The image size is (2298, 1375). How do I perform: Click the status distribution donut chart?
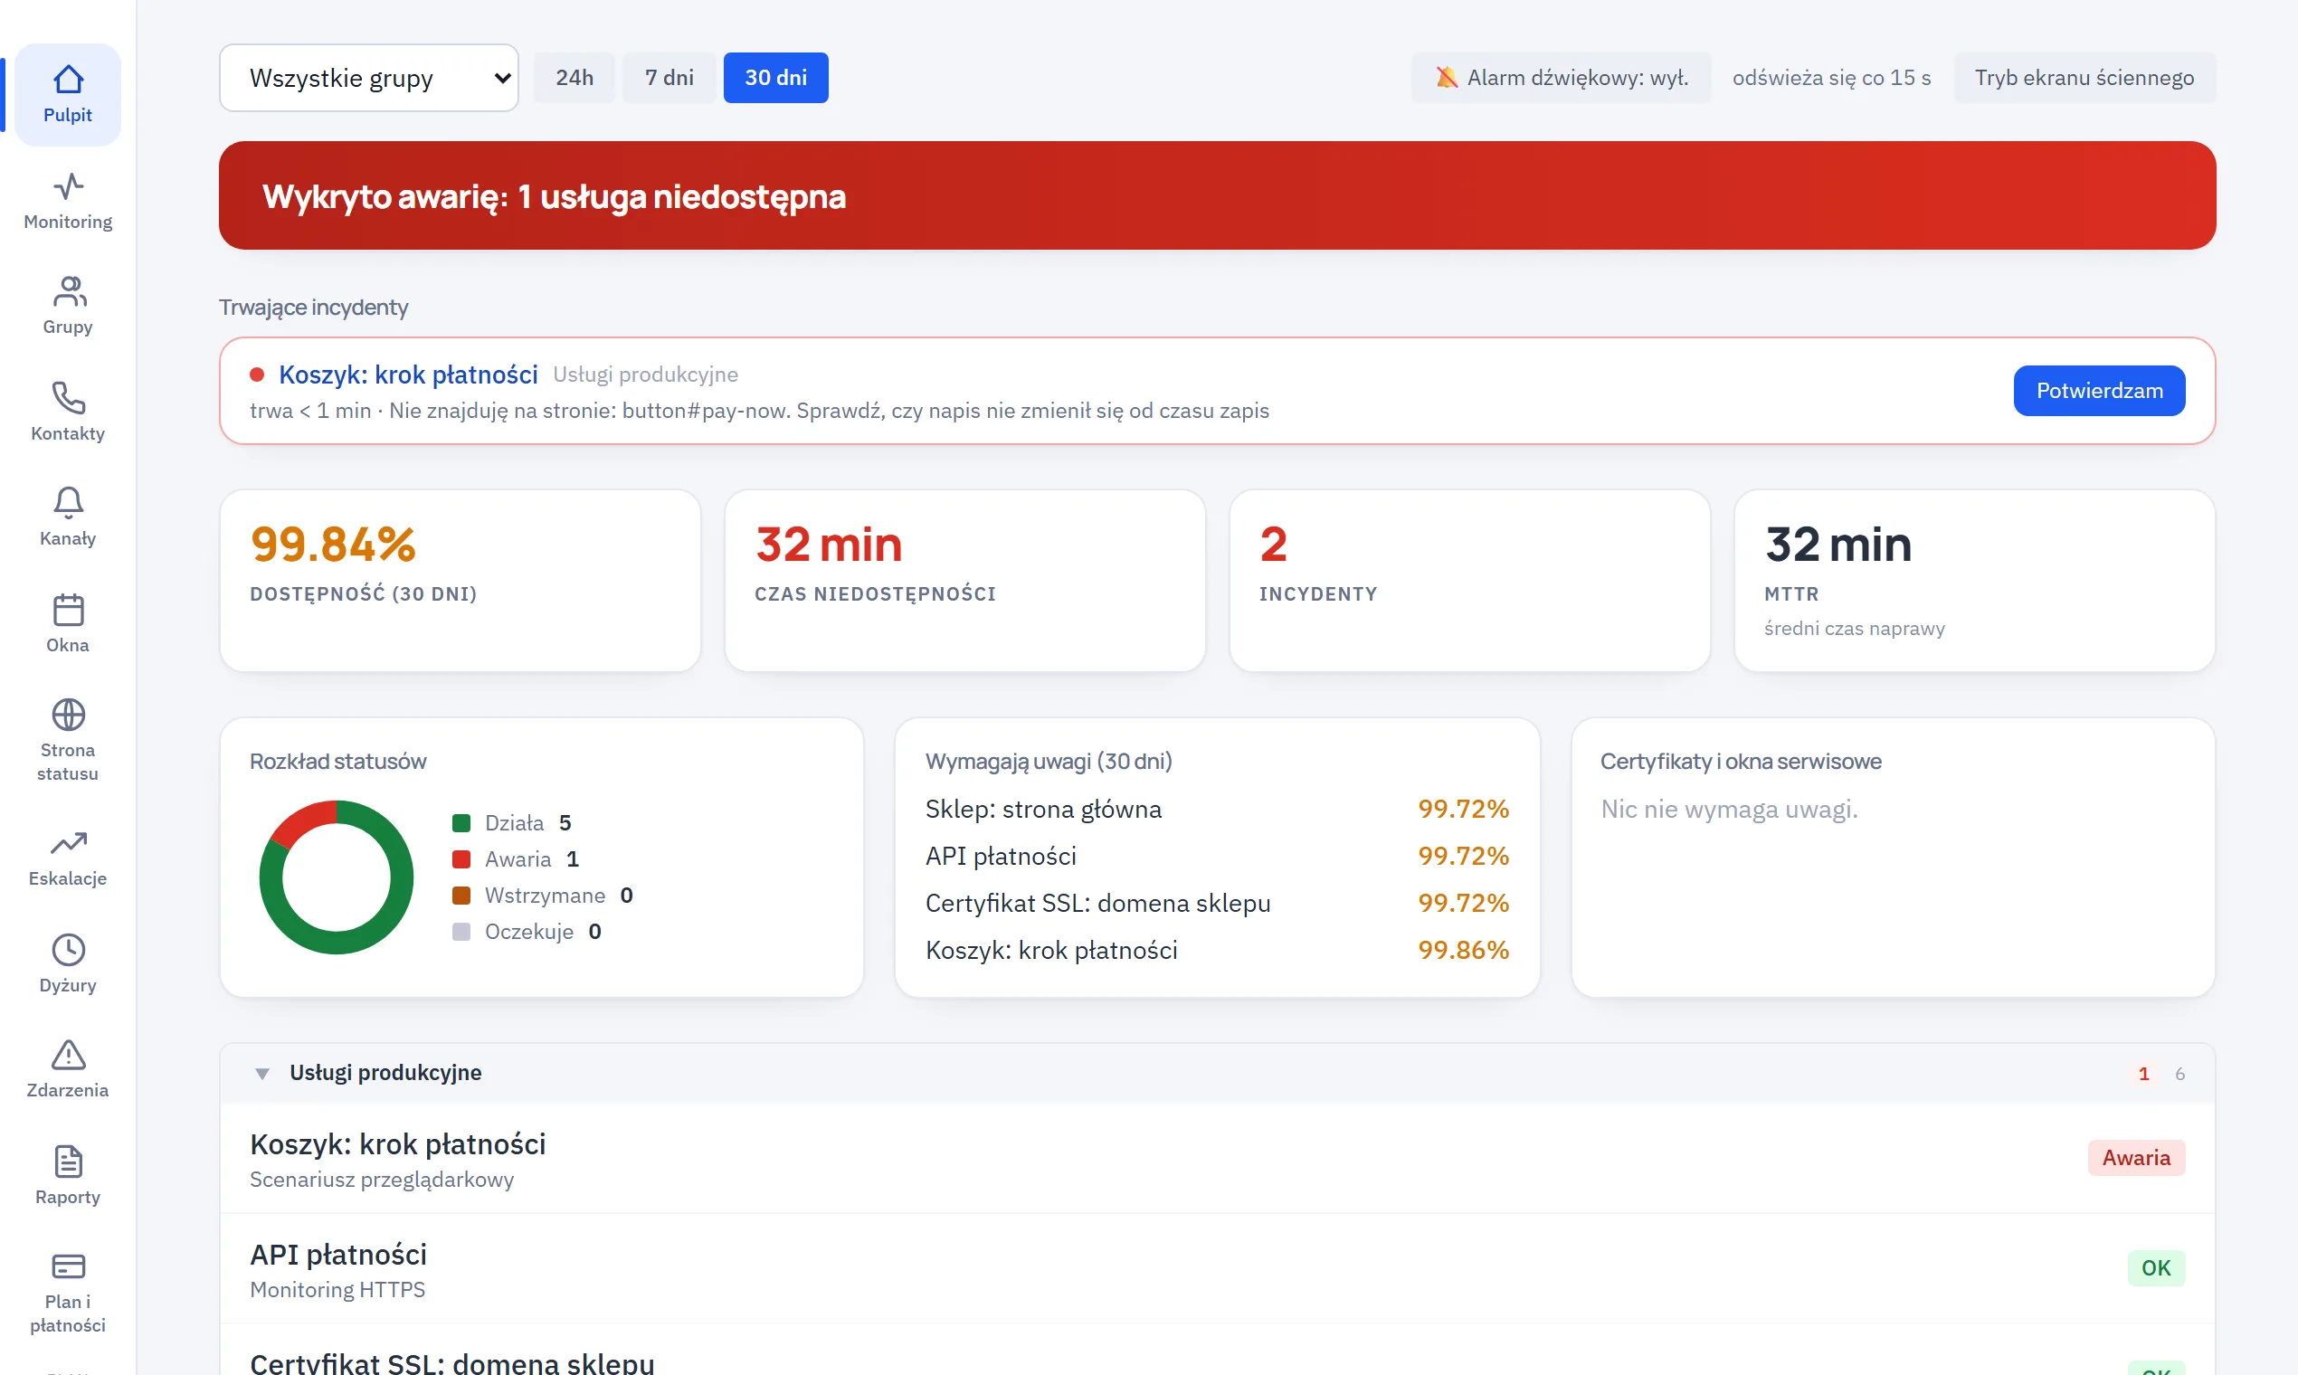pyautogui.click(x=337, y=877)
